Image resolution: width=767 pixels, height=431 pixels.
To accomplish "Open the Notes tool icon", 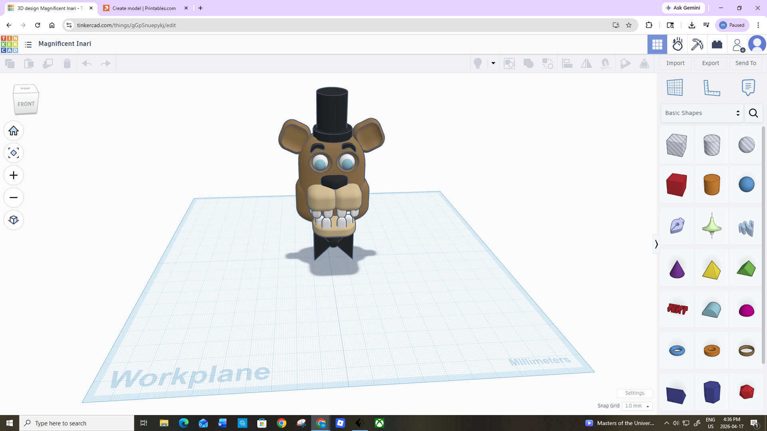I will coord(748,87).
